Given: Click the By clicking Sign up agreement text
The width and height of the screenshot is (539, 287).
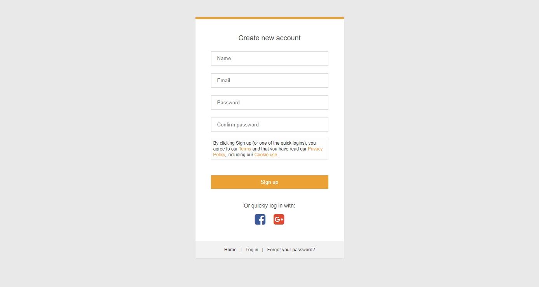Looking at the screenshot, I should 269,149.
